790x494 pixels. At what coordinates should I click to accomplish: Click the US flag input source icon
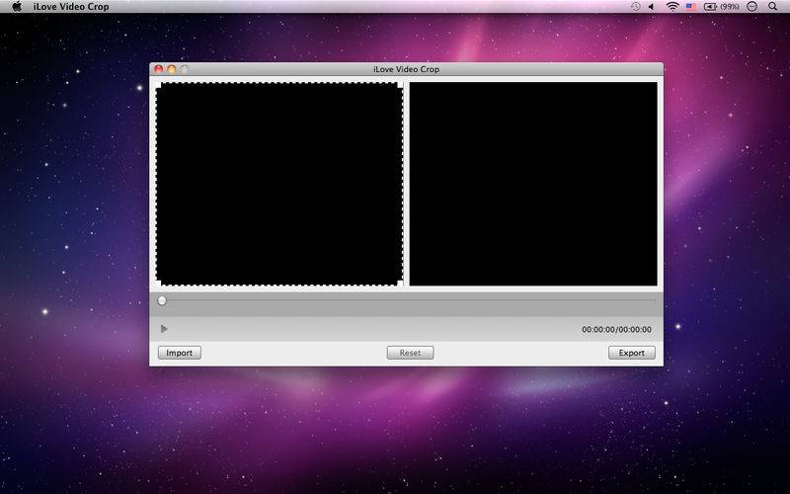coord(690,7)
